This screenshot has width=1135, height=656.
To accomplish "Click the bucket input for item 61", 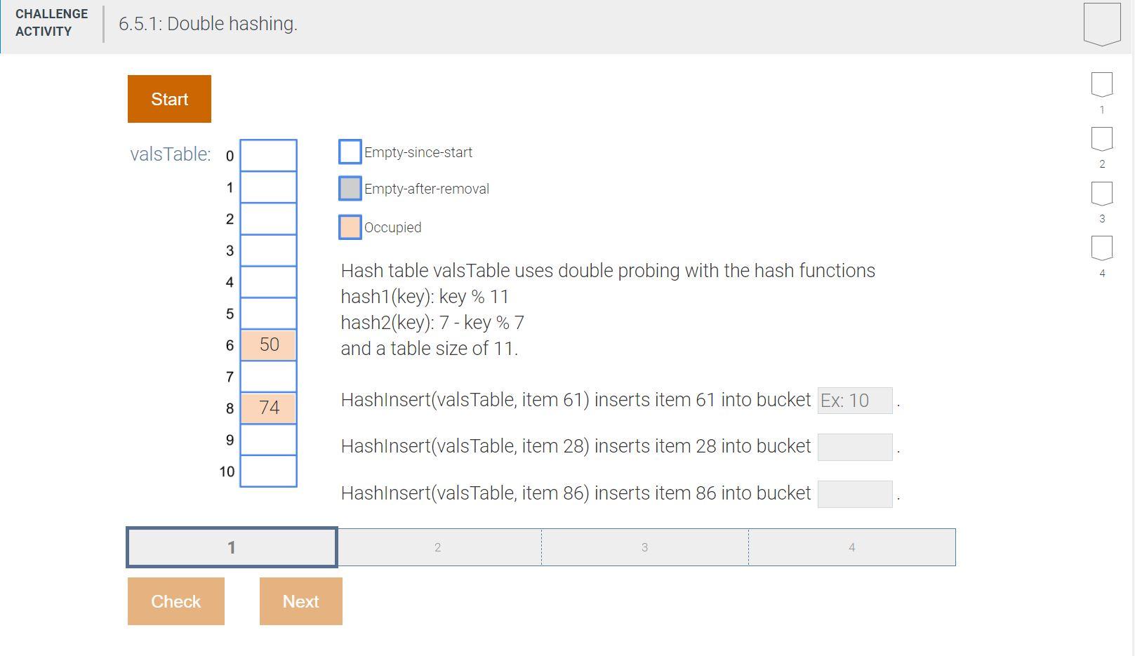I will pyautogui.click(x=854, y=400).
